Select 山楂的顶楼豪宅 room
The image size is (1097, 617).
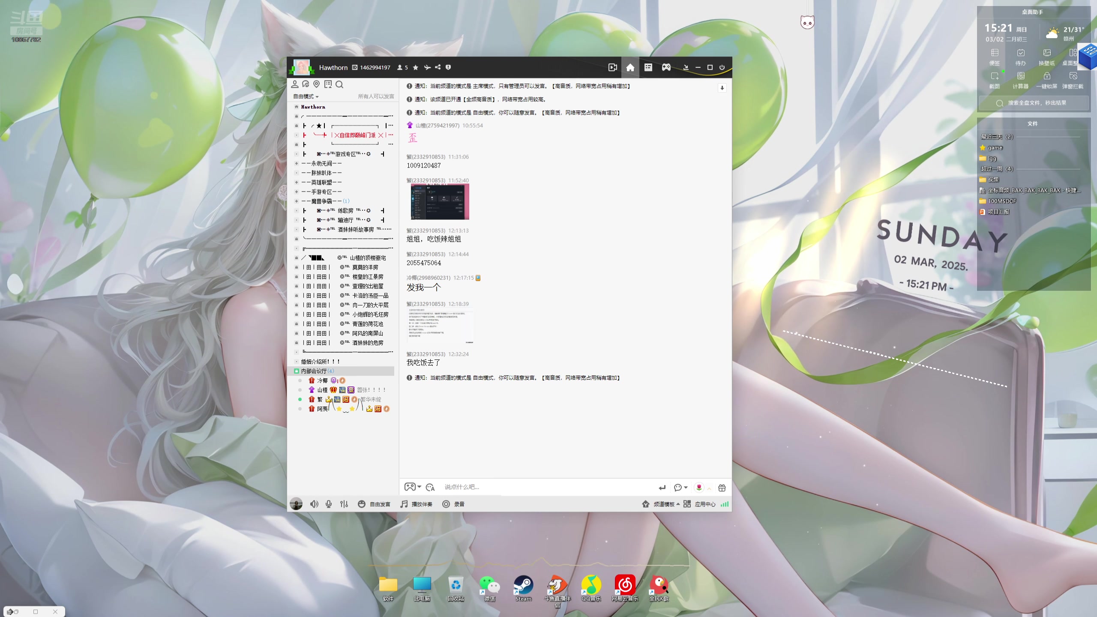click(x=368, y=258)
